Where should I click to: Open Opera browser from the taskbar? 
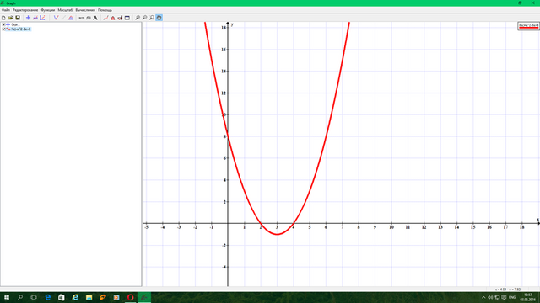pos(130,297)
